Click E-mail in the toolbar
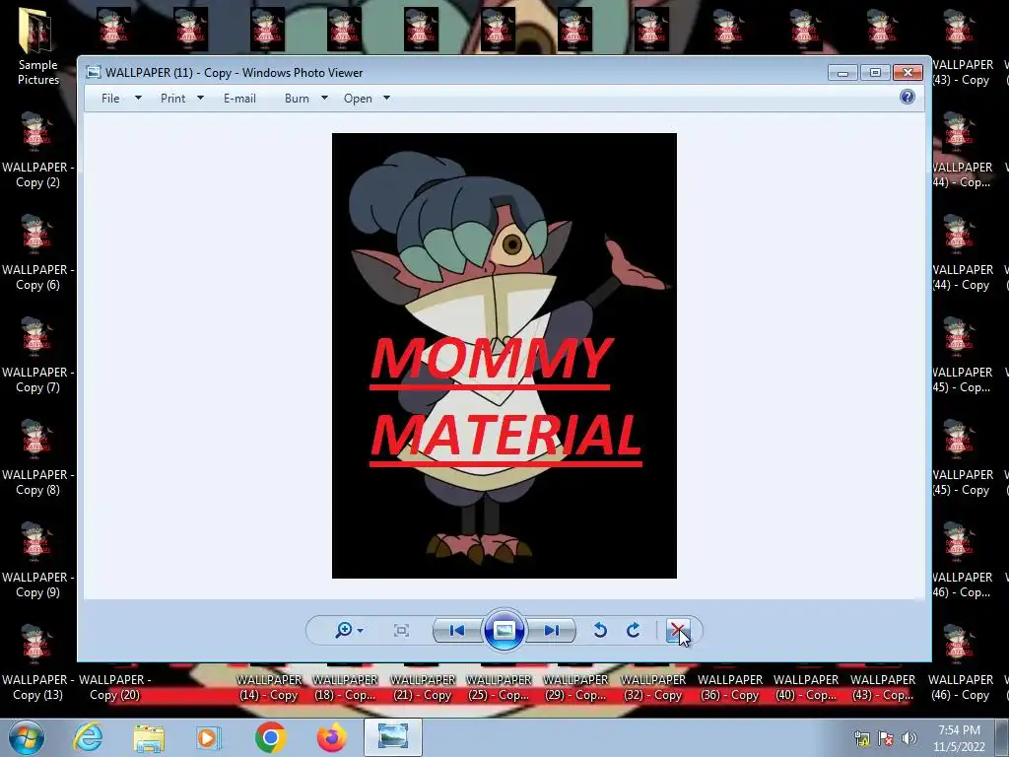 coord(240,99)
